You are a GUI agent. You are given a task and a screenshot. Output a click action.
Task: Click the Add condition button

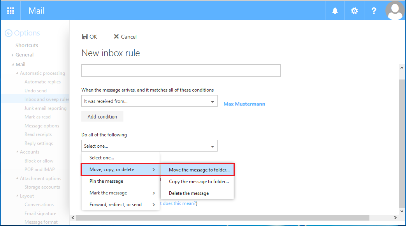tap(102, 116)
